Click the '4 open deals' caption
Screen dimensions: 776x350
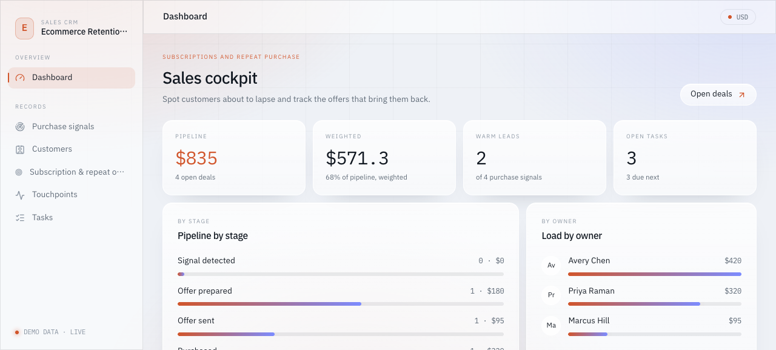click(195, 178)
